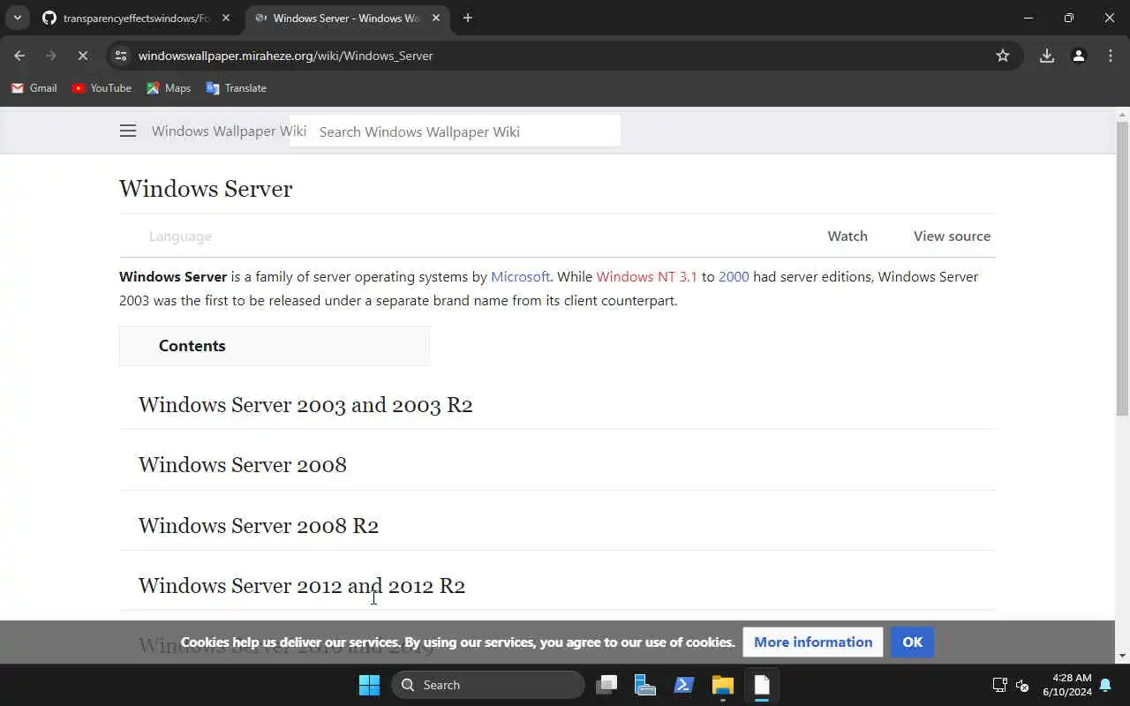Close the Windows Server tab
The height and width of the screenshot is (706, 1130).
click(x=435, y=18)
